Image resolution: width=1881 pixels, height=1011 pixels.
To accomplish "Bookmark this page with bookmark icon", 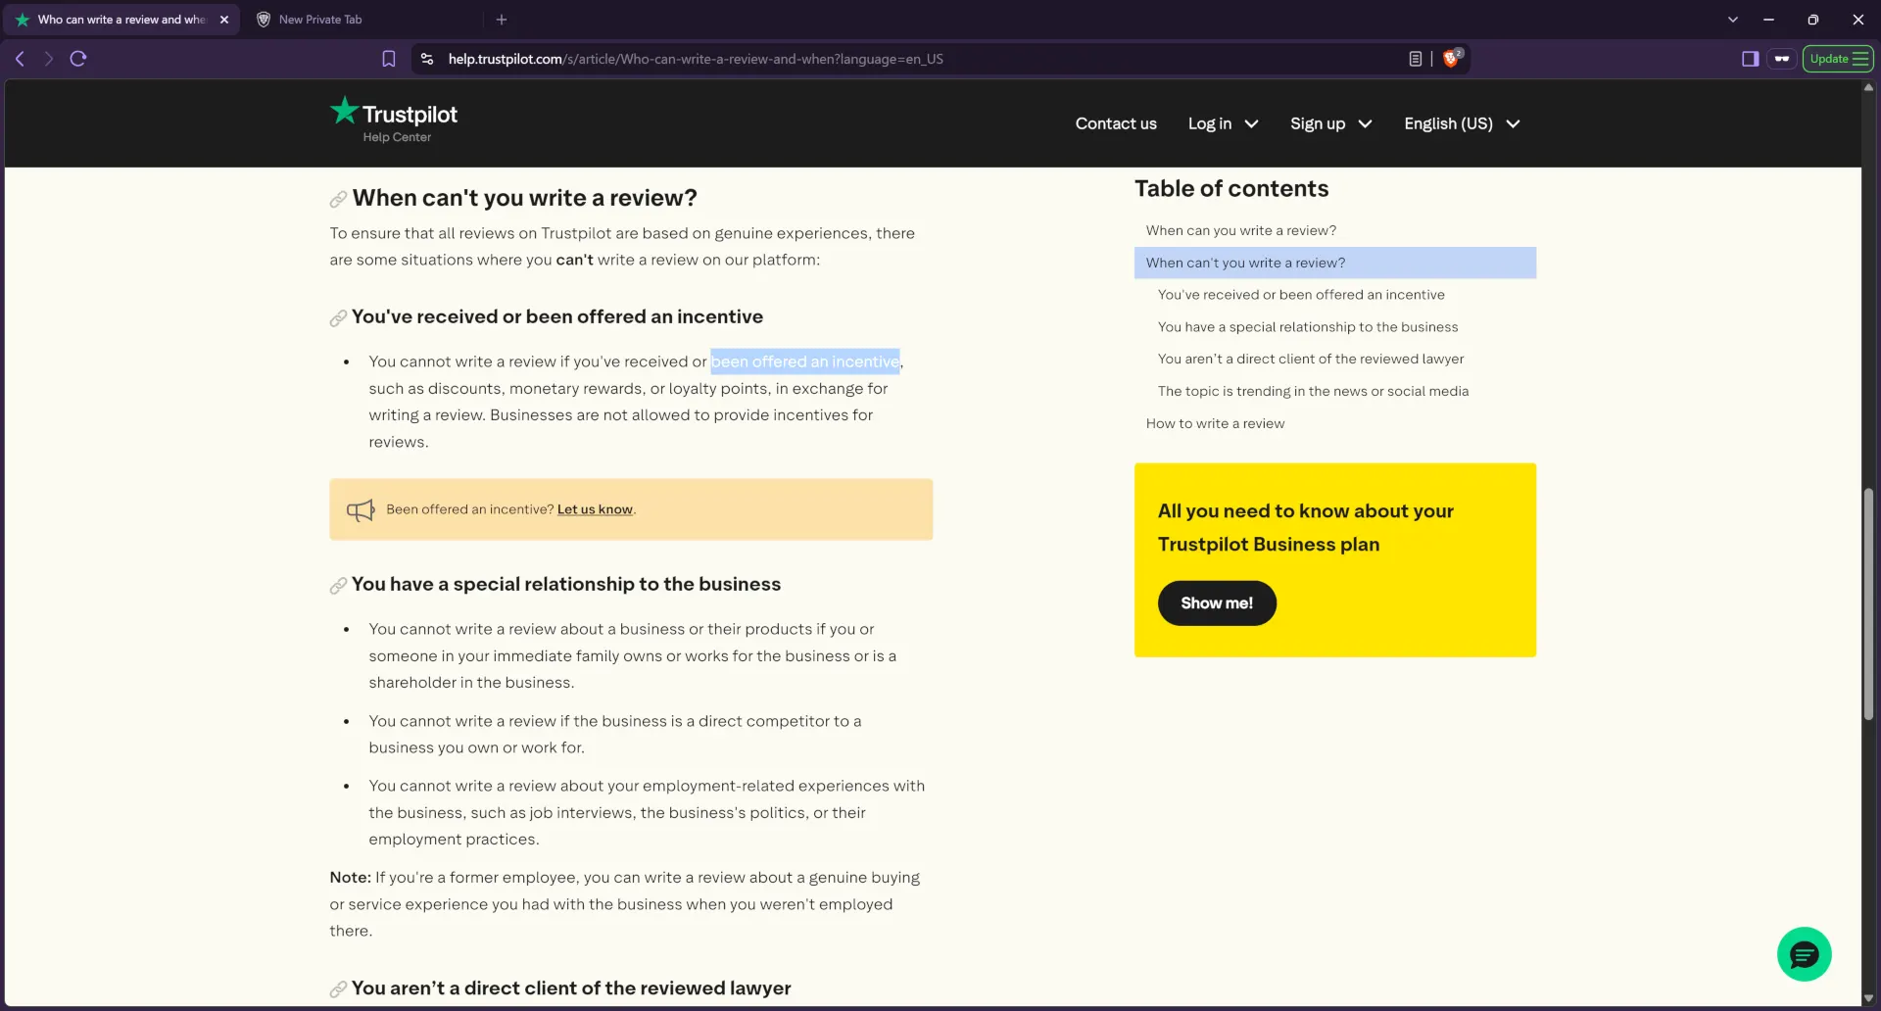I will [389, 59].
